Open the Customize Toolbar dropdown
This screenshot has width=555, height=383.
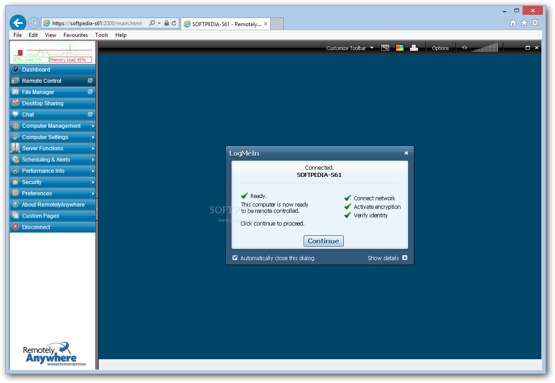[x=350, y=48]
